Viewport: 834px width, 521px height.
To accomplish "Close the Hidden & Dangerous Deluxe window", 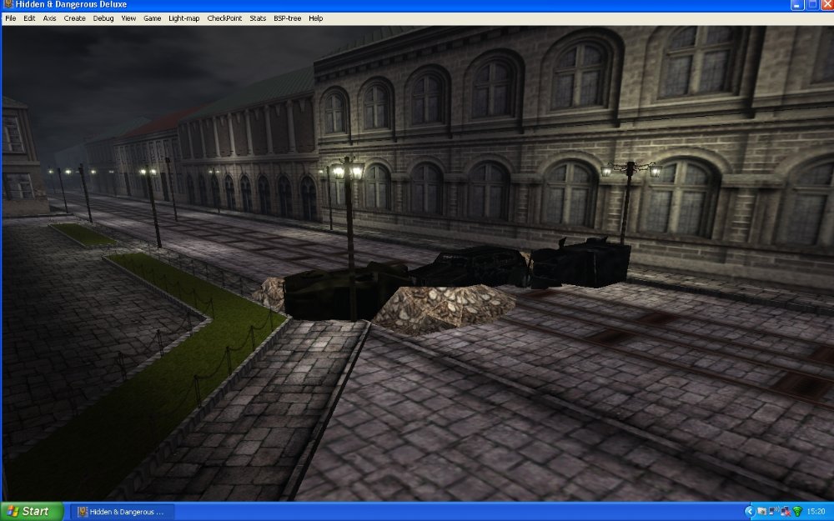I will pos(827,5).
